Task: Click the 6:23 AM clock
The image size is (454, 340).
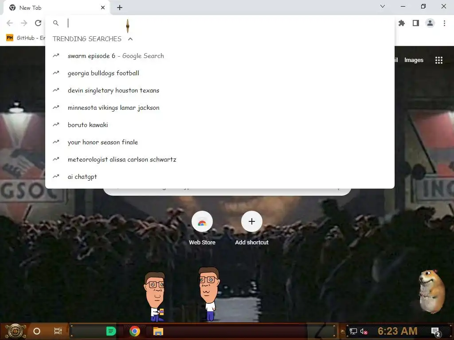Action: tap(398, 331)
